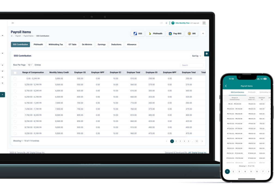Open the De Minimis tab
279x186 pixels.
(x=87, y=44)
